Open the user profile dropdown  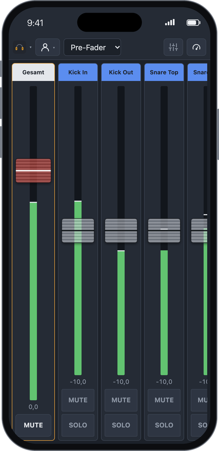48,47
